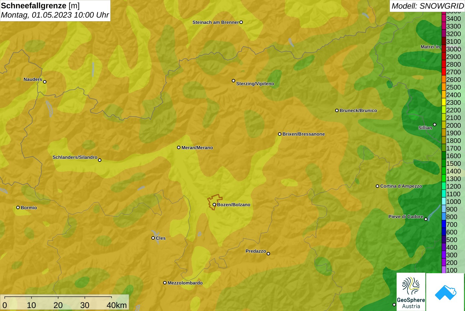Click the Cortina d'Ampezzo label text
Viewport: 465px width, 311px height.
(x=401, y=186)
